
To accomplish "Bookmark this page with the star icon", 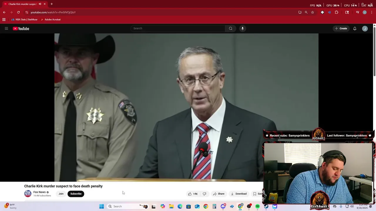I will (x=313, y=12).
